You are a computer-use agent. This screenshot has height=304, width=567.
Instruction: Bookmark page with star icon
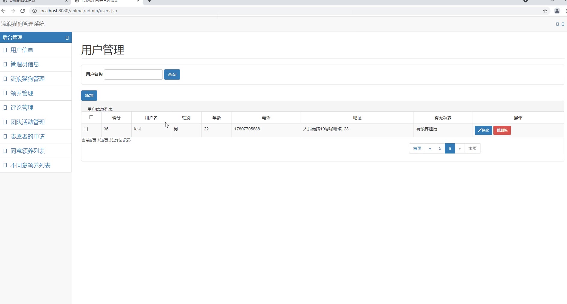point(545,11)
